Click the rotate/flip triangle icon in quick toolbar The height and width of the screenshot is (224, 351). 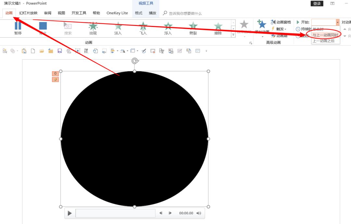pos(123,51)
